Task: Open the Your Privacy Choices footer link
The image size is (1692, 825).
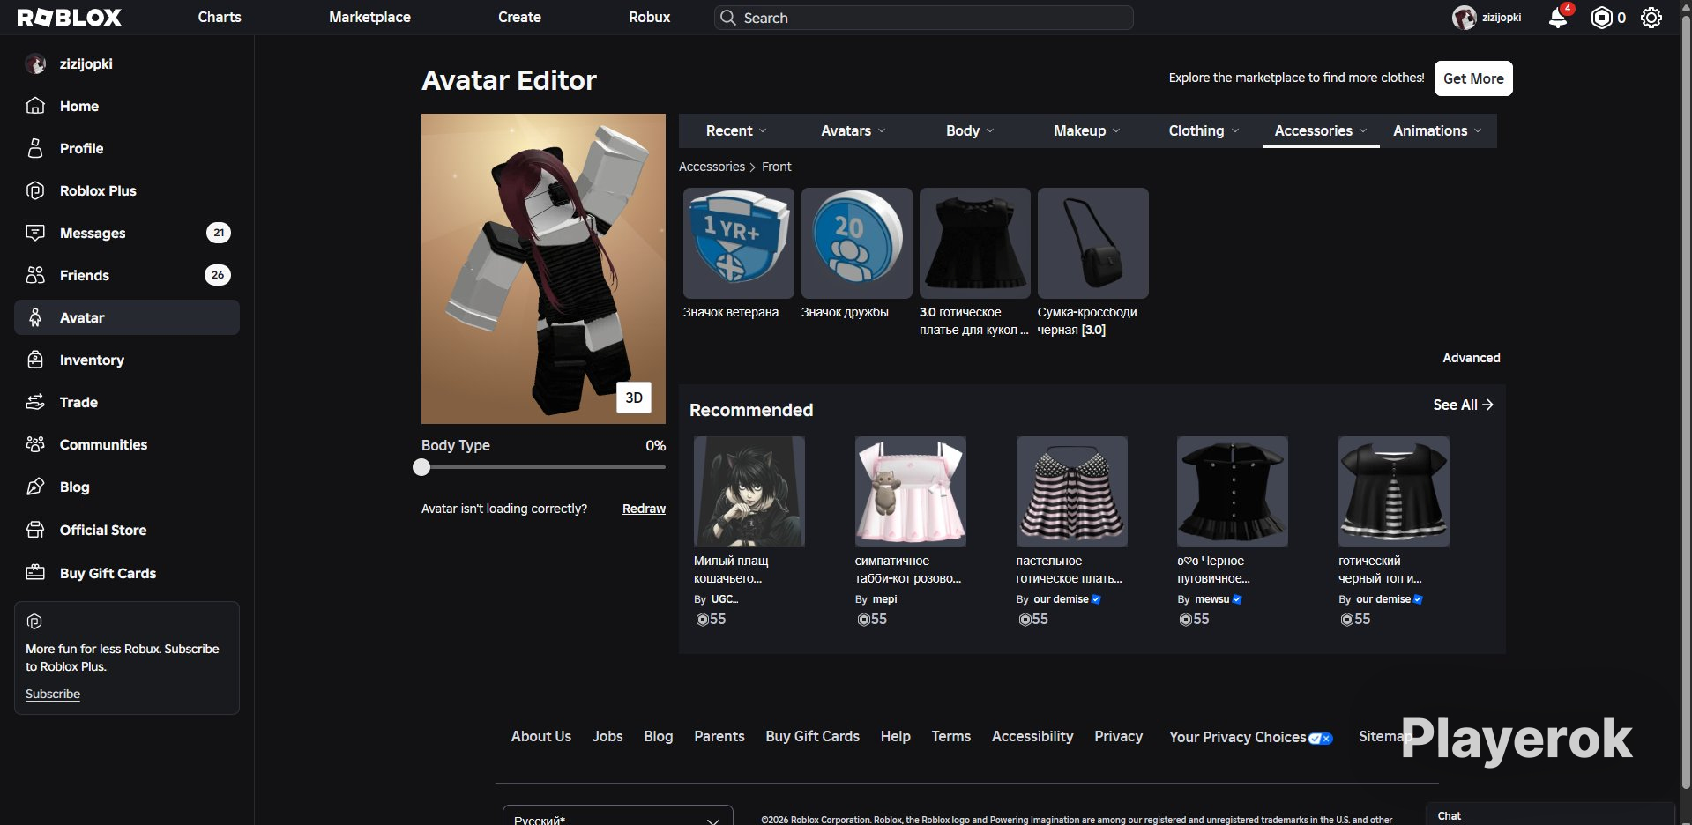Action: [1251, 737]
